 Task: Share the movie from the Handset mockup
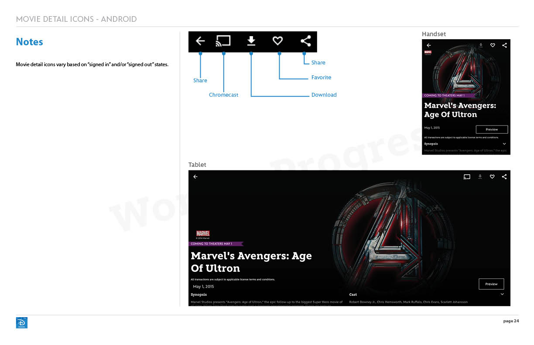point(504,45)
